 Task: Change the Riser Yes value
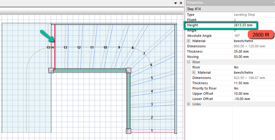(x=236, y=67)
